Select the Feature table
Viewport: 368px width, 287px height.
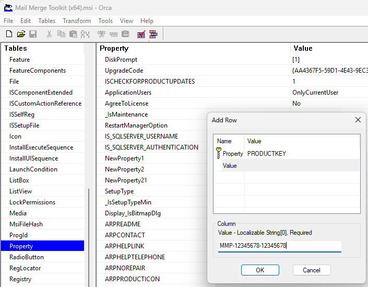[43, 60]
